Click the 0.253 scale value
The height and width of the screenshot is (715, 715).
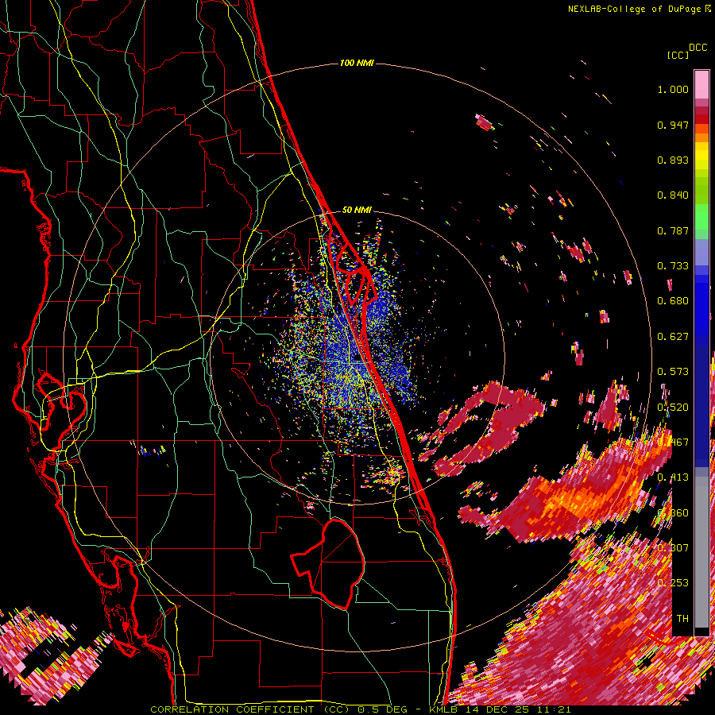click(673, 583)
